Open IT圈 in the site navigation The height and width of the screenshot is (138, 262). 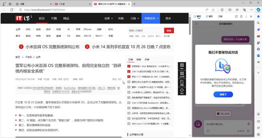coord(54,18)
